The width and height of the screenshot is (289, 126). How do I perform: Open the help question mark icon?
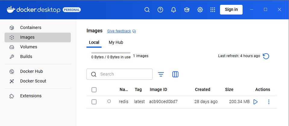[x=160, y=10]
